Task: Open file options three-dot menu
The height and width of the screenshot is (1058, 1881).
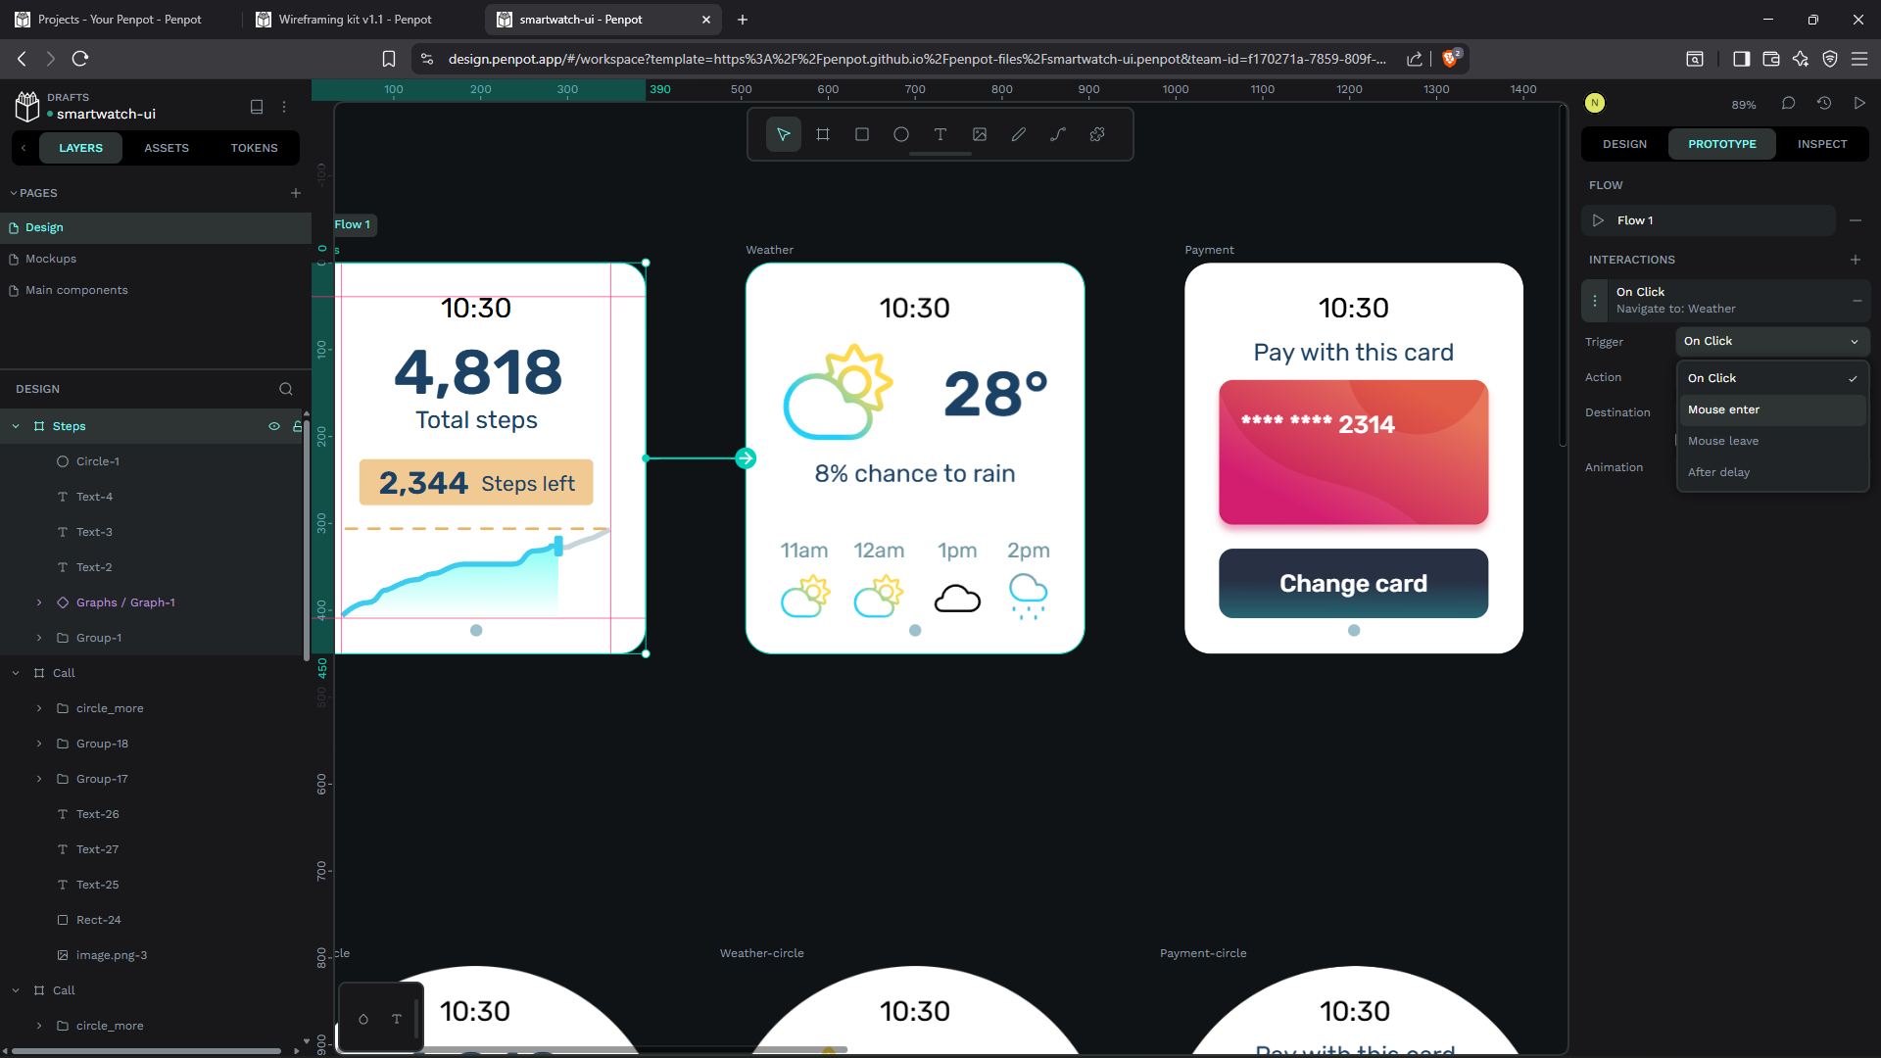Action: (285, 107)
